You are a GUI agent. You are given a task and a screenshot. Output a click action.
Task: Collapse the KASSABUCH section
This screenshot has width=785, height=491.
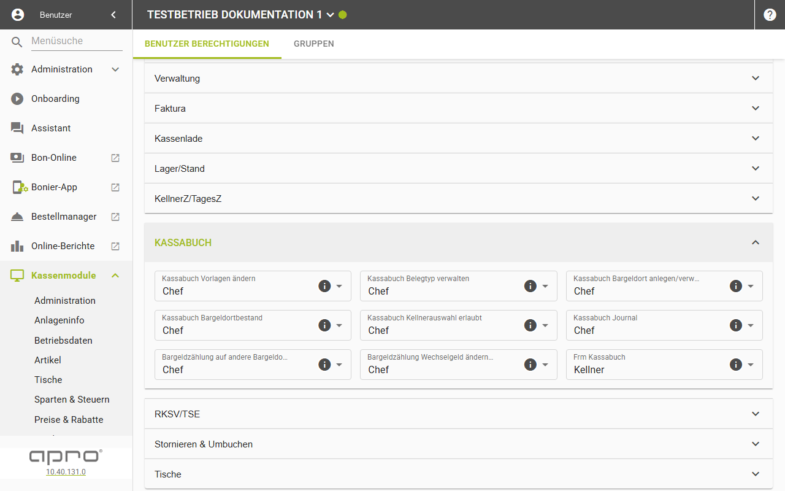(x=756, y=242)
